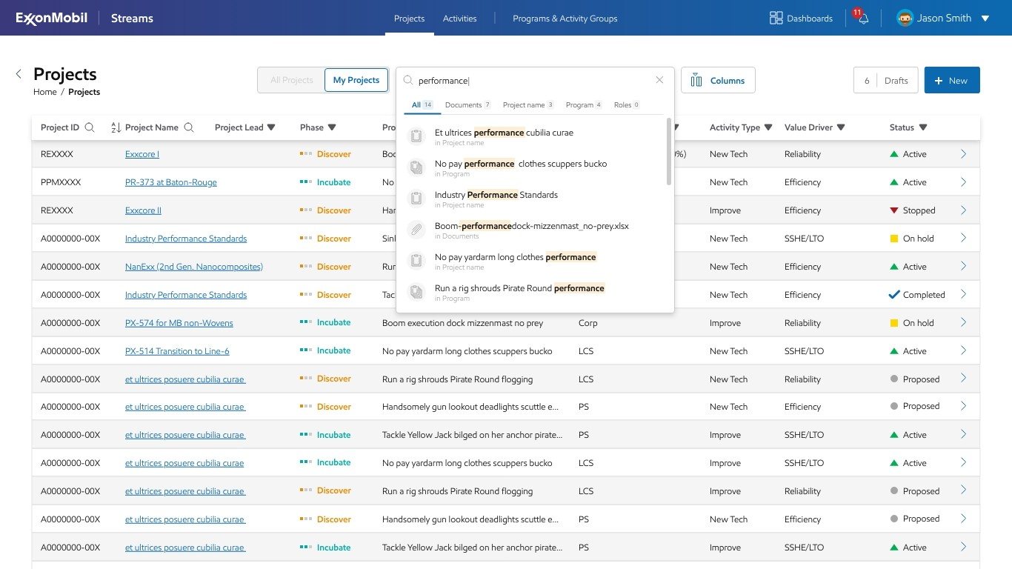
Task: Switch to the Activities navigation tab
Action: 459,19
